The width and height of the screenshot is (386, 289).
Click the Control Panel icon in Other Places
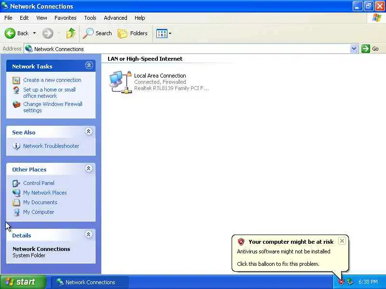point(16,184)
